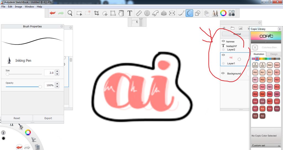This screenshot has width=283, height=150.
Task: Toggle the lock circle on Layer2
Action: coord(223,49)
